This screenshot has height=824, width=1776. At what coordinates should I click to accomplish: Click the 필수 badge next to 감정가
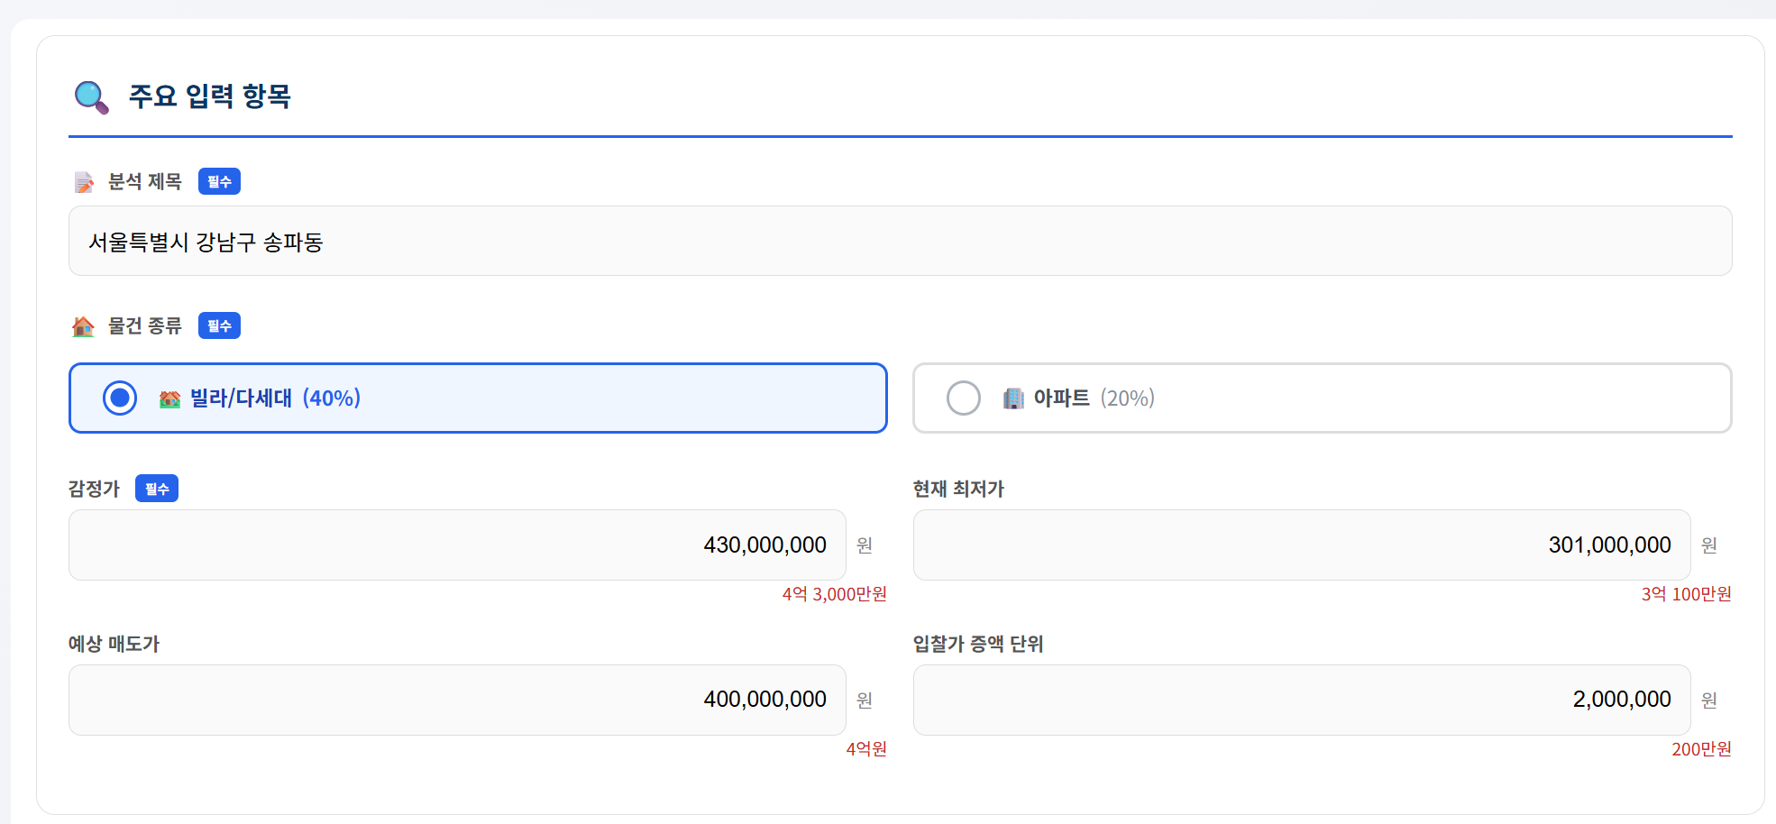coord(157,489)
